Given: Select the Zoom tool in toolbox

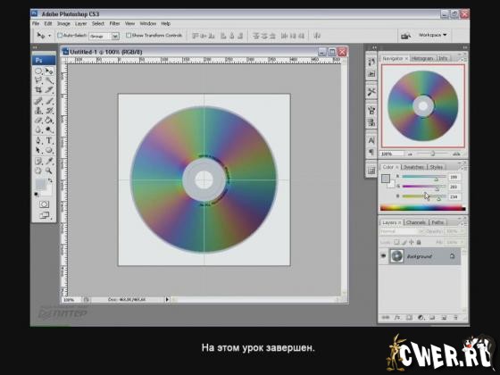Looking at the screenshot, I should tap(49, 171).
